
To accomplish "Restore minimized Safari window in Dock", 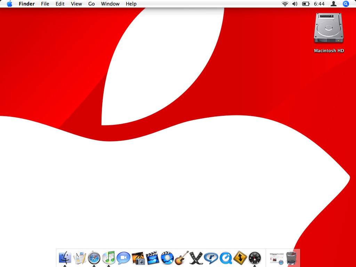I will point(276,258).
